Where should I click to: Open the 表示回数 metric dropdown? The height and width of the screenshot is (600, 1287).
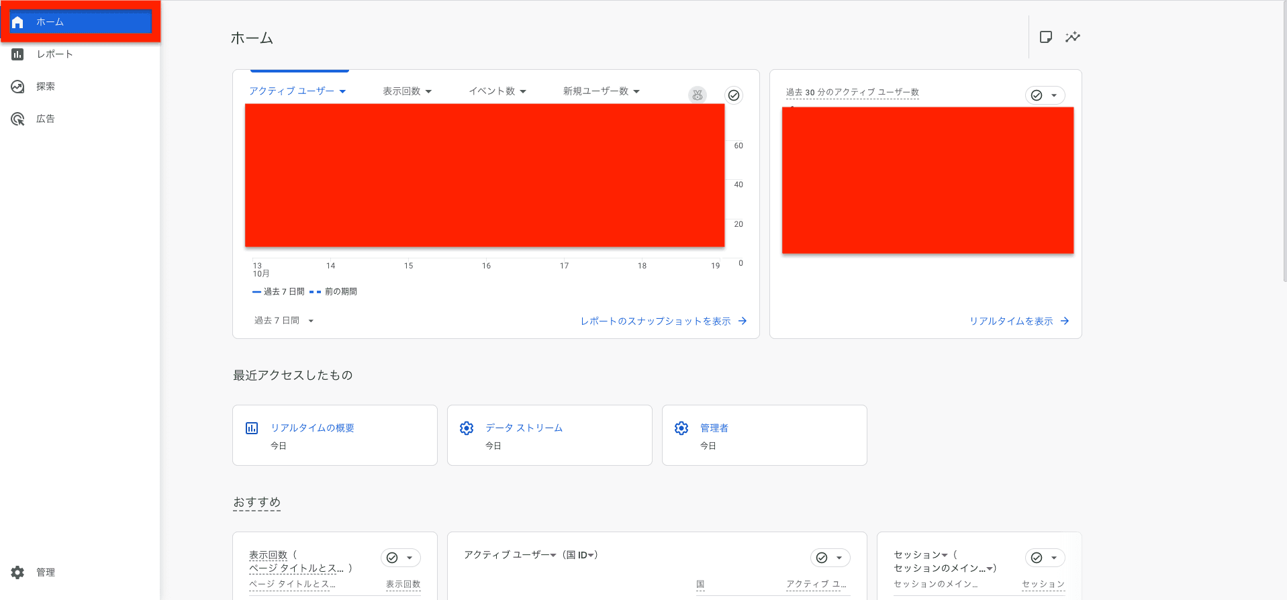407,91
